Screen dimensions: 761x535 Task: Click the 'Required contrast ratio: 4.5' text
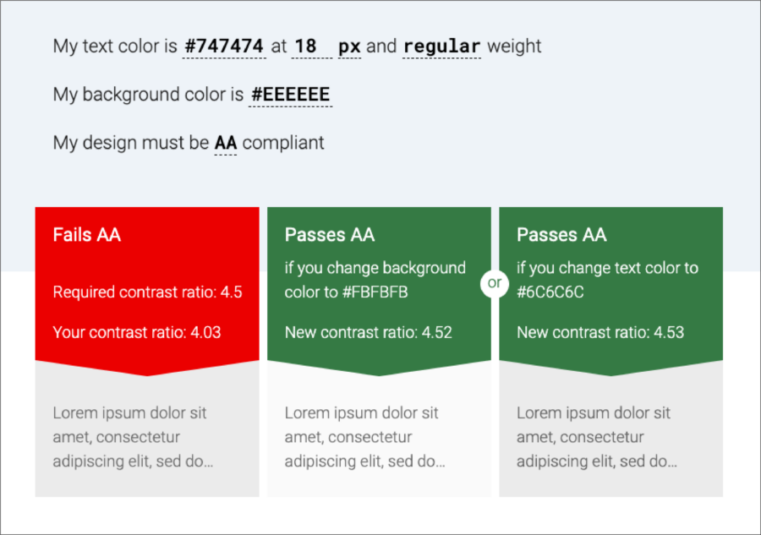147,292
